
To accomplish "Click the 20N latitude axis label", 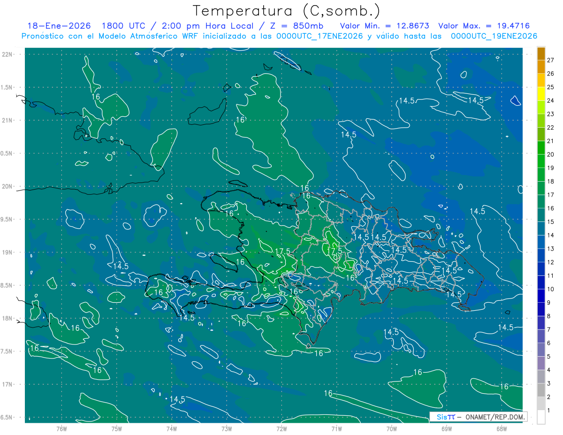I will point(7,186).
